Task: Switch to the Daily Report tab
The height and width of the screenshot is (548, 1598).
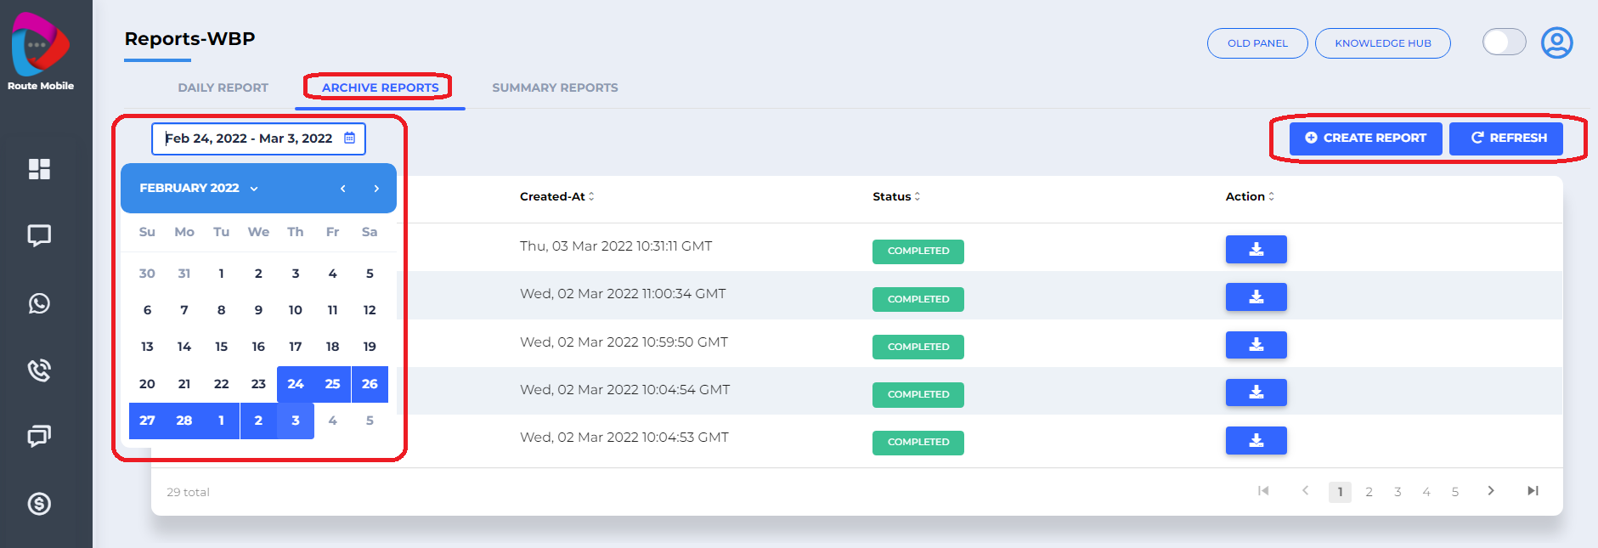Action: pos(223,88)
